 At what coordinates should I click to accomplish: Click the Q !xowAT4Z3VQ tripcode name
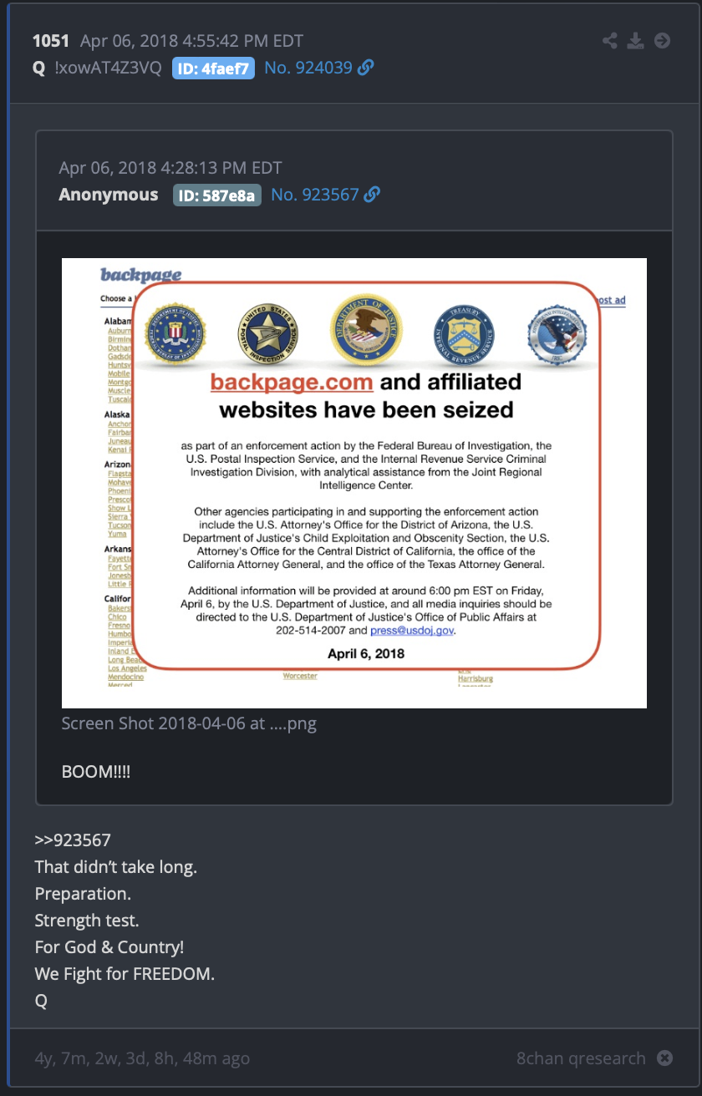point(97,68)
